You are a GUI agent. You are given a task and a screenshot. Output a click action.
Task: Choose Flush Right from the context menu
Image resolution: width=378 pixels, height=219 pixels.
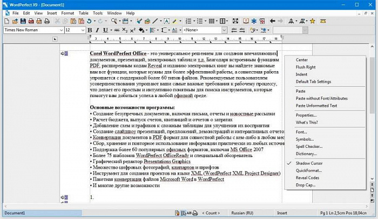(x=306, y=67)
